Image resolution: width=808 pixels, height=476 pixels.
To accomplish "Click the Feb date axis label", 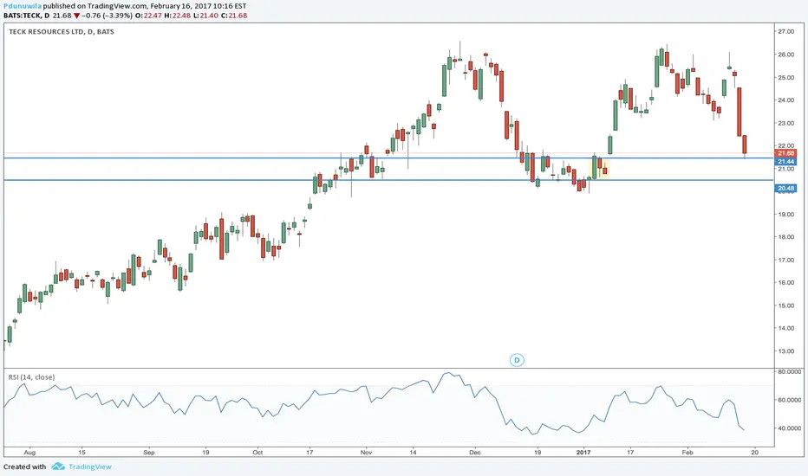I will (x=687, y=453).
